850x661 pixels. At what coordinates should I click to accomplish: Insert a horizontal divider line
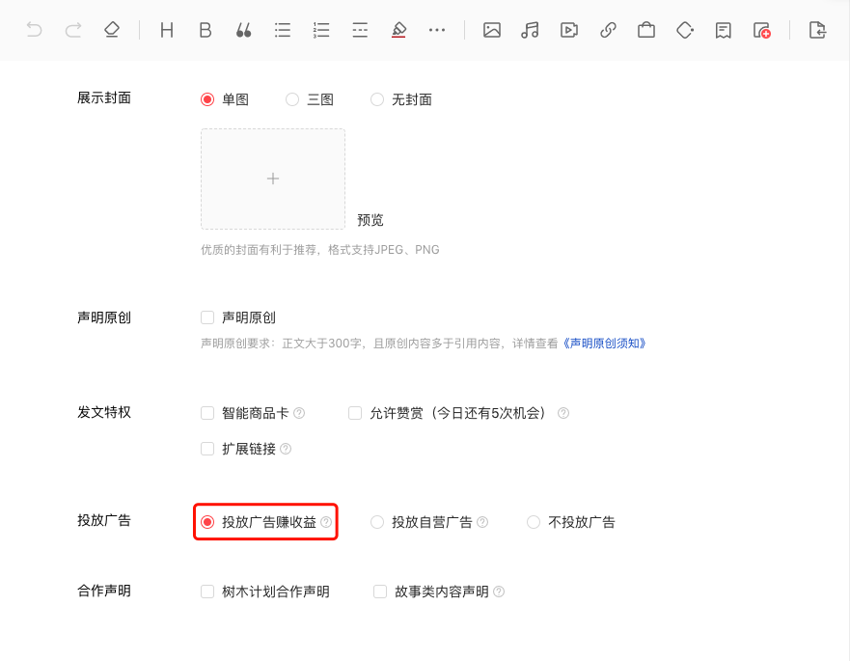click(360, 30)
